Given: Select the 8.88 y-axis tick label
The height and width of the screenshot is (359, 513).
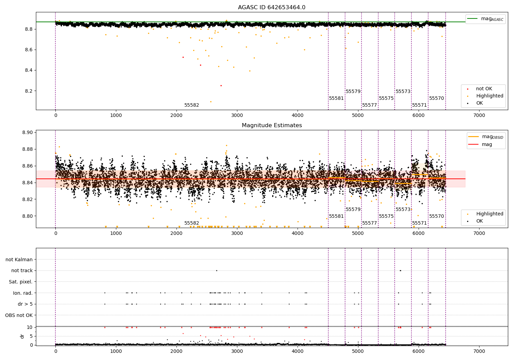Looking at the screenshot, I should click(27, 149).
